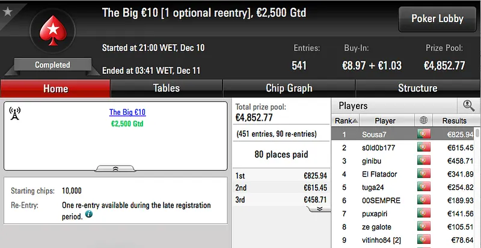This screenshot has width=481, height=248.
Task: Collapse the tournament info panel chevron
Action: pos(115,169)
